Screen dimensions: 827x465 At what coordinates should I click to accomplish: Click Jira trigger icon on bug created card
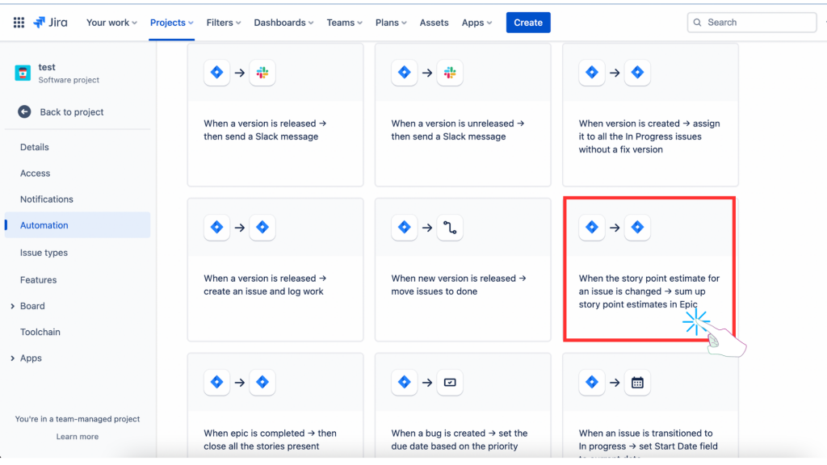[x=405, y=383]
